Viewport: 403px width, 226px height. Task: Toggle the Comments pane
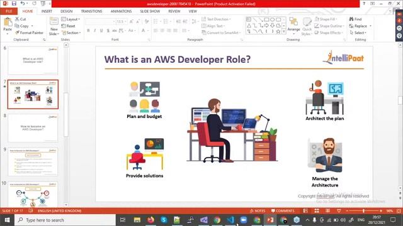coord(283,211)
